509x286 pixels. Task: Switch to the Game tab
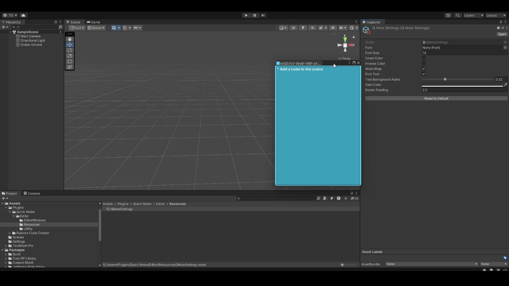pyautogui.click(x=93, y=22)
